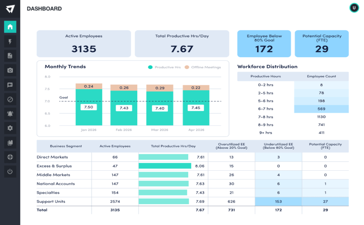
Task: Select the 9+ hrs distribution row
Action: tap(293, 133)
